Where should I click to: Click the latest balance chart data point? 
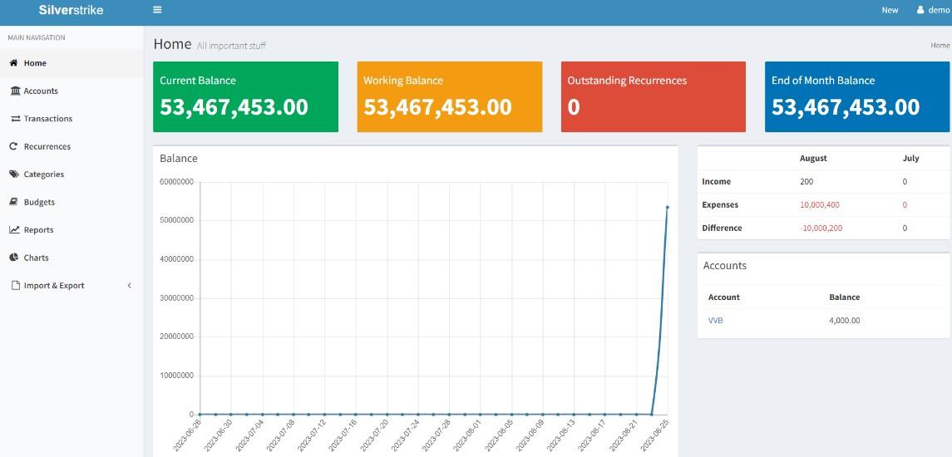(x=667, y=207)
